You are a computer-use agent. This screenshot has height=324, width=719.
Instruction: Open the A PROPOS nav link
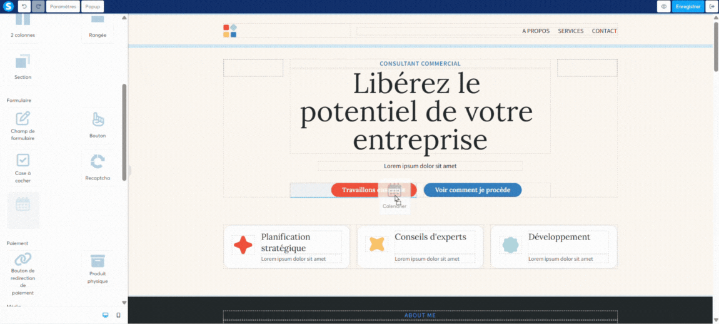[536, 31]
